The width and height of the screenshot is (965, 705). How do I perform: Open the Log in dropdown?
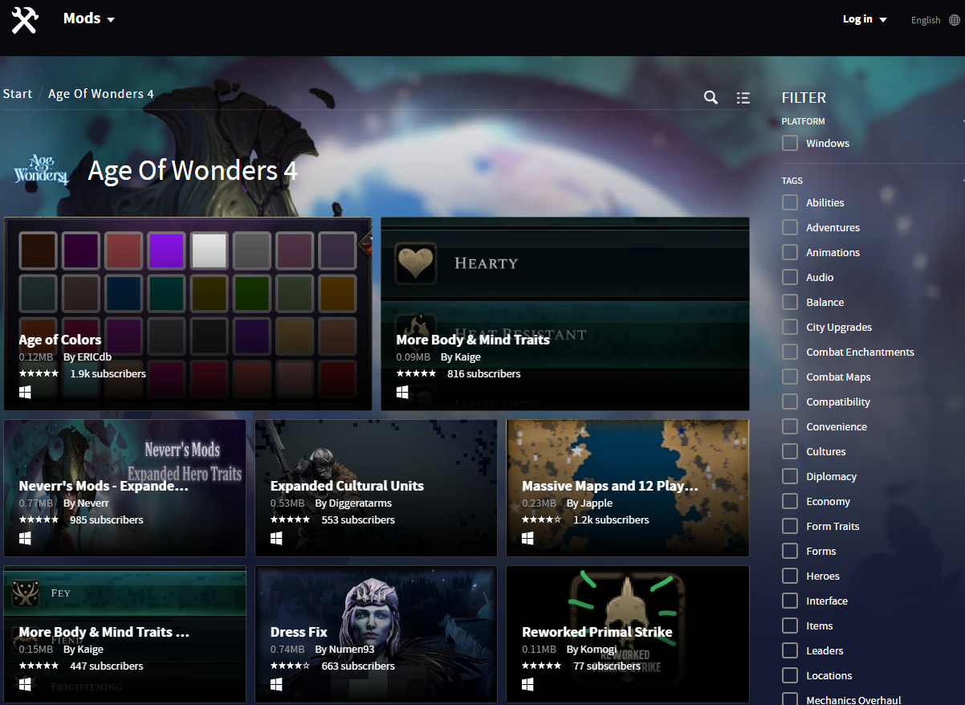coord(864,19)
